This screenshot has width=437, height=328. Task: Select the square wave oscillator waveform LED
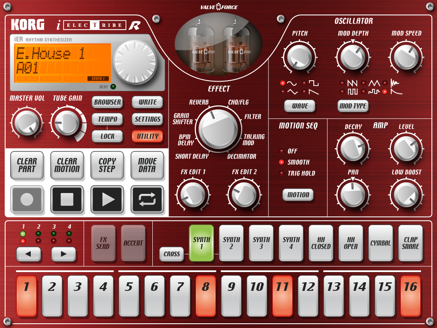[x=304, y=83]
